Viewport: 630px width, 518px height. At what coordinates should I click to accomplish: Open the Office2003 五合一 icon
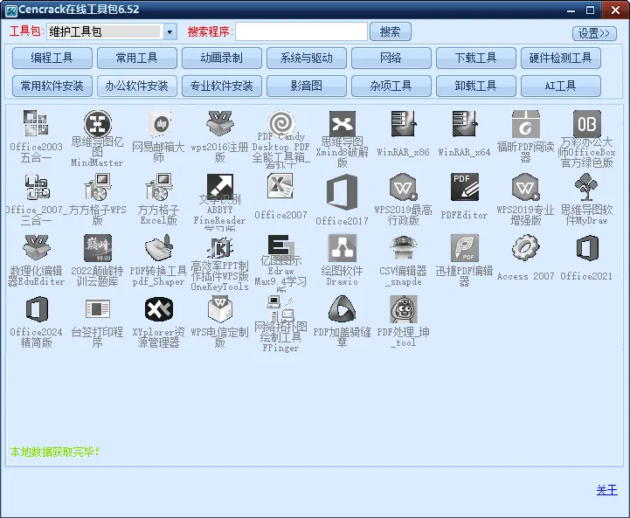pyautogui.click(x=36, y=123)
